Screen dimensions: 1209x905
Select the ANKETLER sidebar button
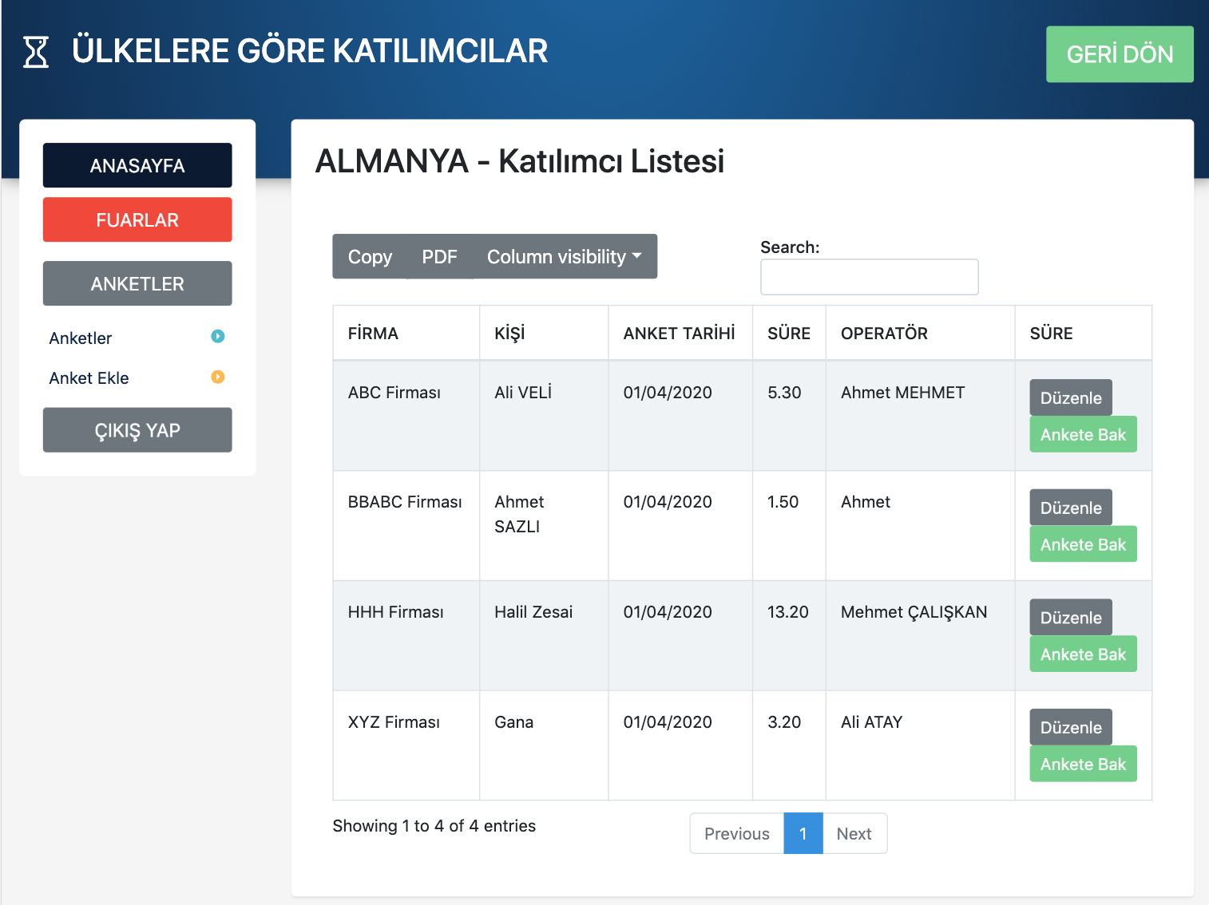click(x=137, y=283)
